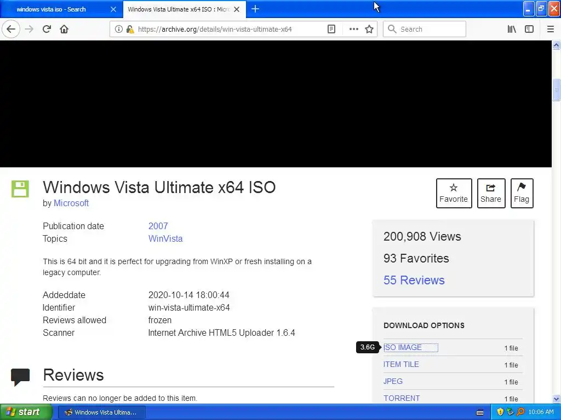Viewport: 561px width, 420px height.
Task: Click the orange magnifier tray icon
Action: (x=520, y=412)
